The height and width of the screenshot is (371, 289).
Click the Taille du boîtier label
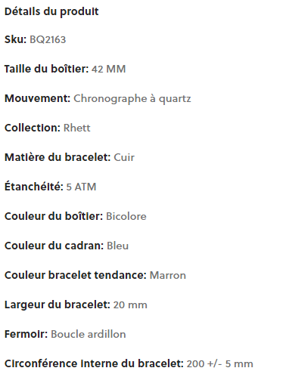tap(47, 69)
